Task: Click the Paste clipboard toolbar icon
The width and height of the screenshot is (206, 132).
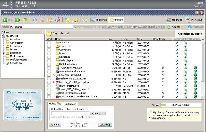Action: click(x=50, y=20)
